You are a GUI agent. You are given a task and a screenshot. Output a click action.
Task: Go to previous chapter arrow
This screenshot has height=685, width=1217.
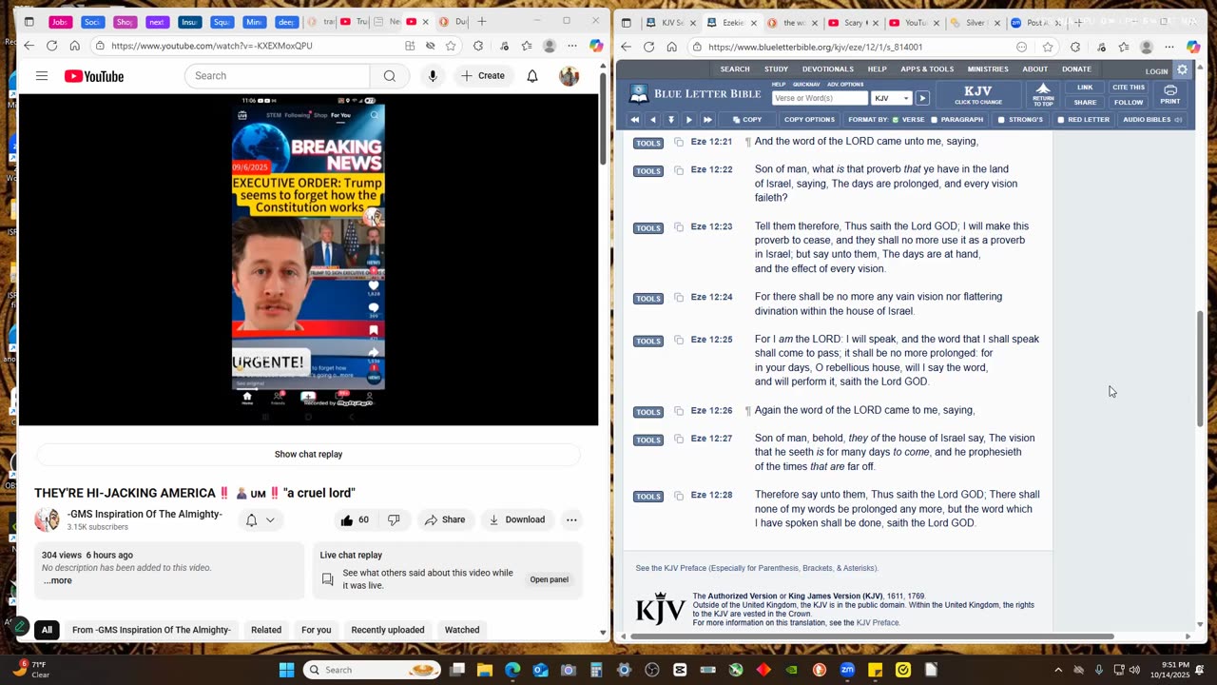coord(652,120)
